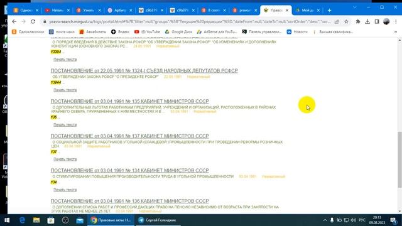402x226 pixels.
Task: Open the Chrome profile avatar
Action: point(386,22)
